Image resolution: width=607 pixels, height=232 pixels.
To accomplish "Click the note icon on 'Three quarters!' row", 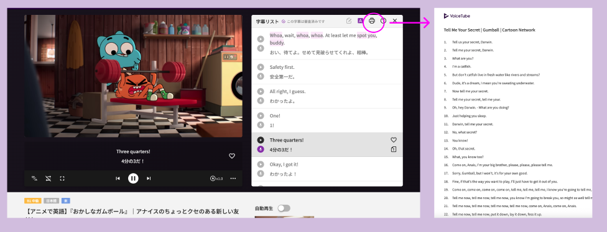I will 394,149.
